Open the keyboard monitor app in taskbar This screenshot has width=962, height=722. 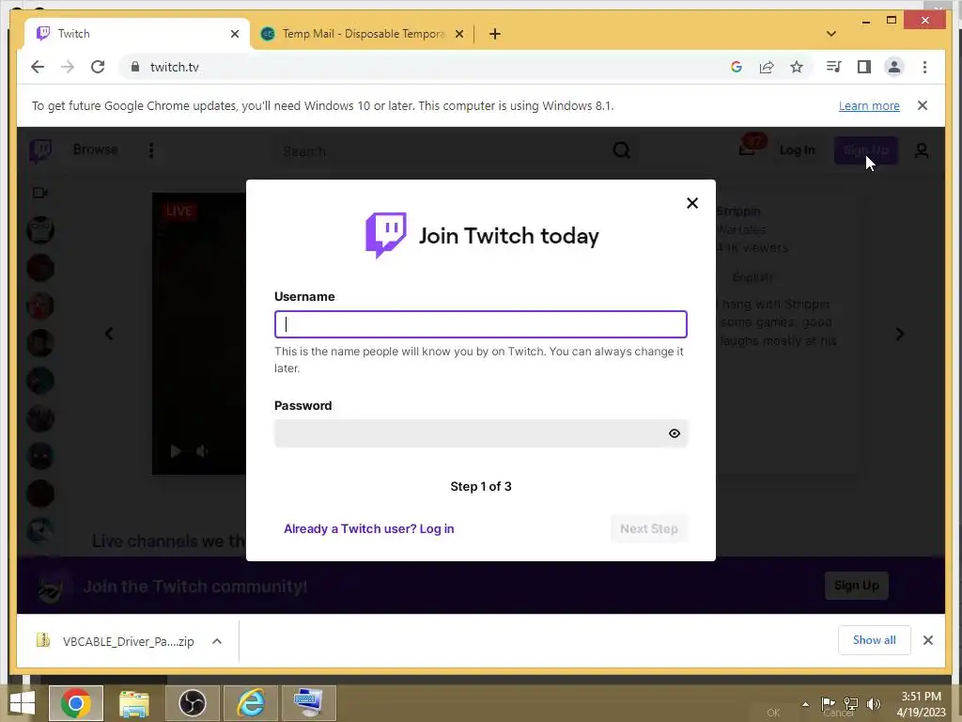click(308, 703)
